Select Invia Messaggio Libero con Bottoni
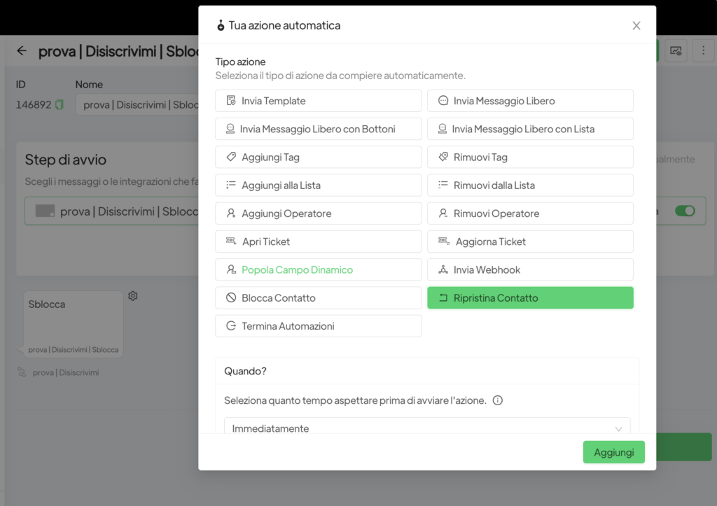The image size is (717, 506). click(319, 129)
